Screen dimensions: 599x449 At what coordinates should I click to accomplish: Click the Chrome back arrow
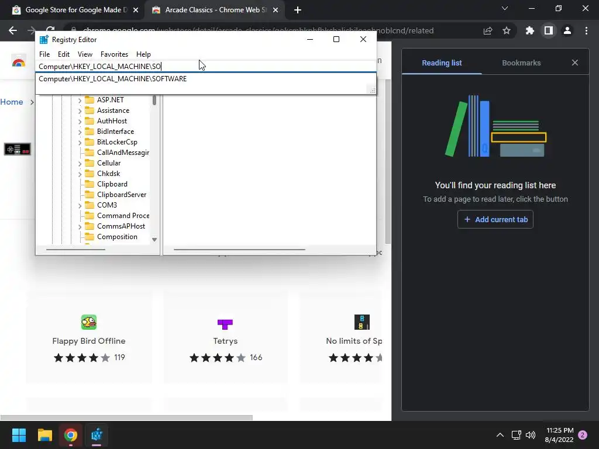(x=13, y=30)
